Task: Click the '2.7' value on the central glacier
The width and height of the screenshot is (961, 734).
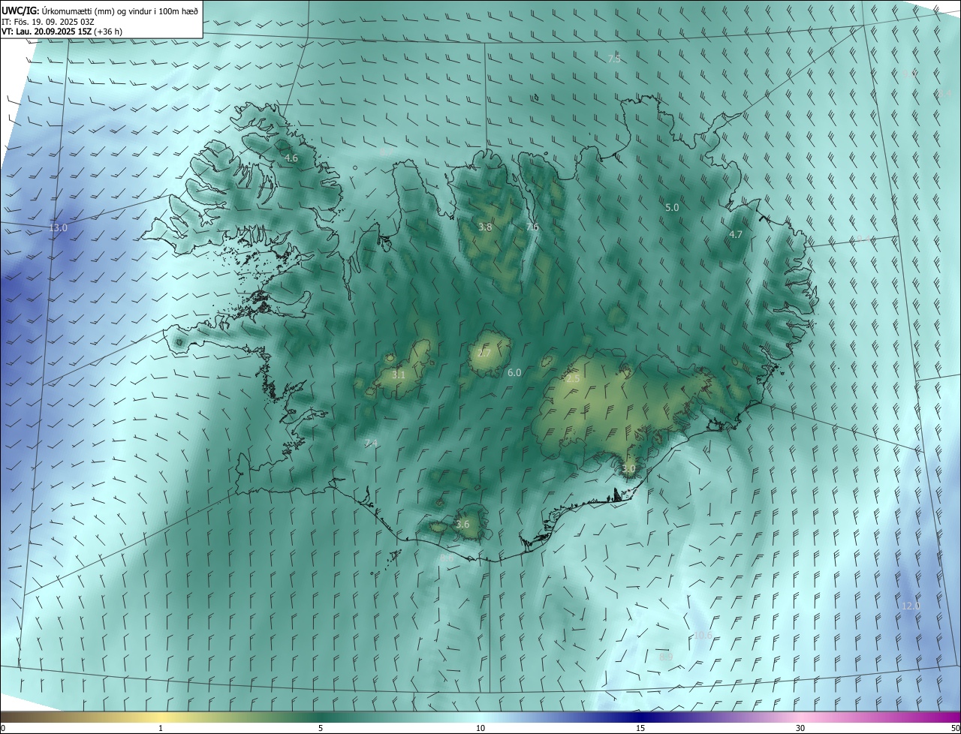Action: tap(485, 353)
